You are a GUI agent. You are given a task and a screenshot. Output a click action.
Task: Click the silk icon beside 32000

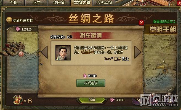[x=112, y=100]
